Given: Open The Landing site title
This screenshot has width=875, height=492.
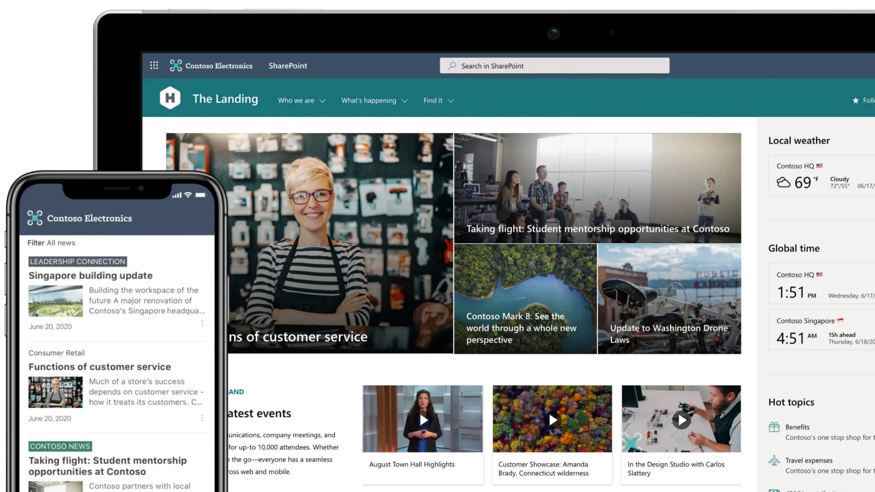Looking at the screenshot, I should tap(225, 99).
